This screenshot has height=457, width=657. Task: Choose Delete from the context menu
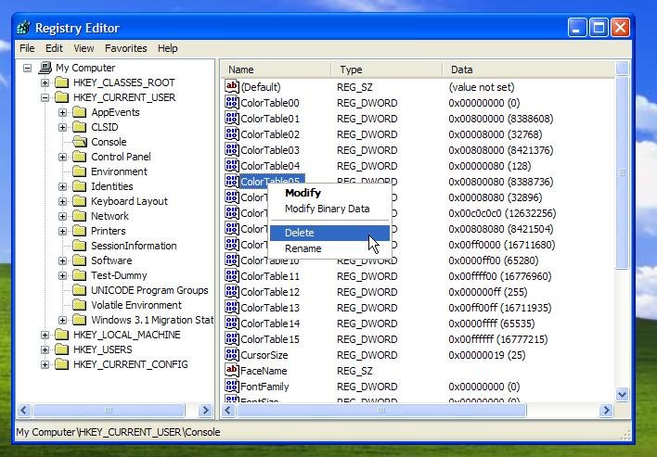pyautogui.click(x=329, y=233)
